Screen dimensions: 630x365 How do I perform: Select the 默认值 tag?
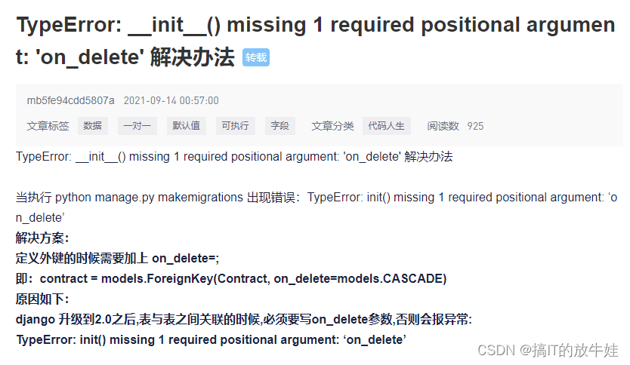point(187,126)
